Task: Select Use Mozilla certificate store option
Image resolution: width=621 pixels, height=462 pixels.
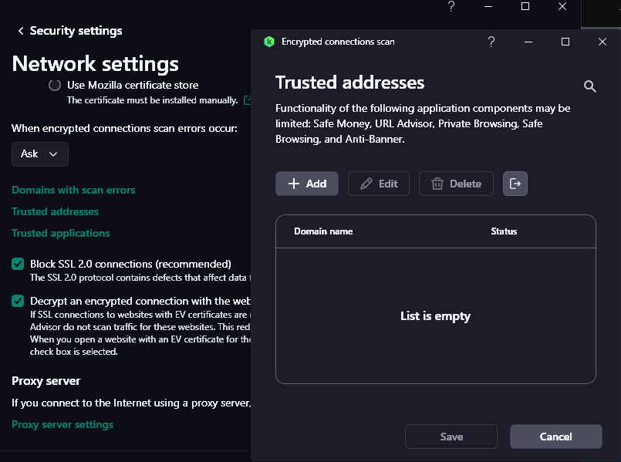Action: tap(55, 86)
